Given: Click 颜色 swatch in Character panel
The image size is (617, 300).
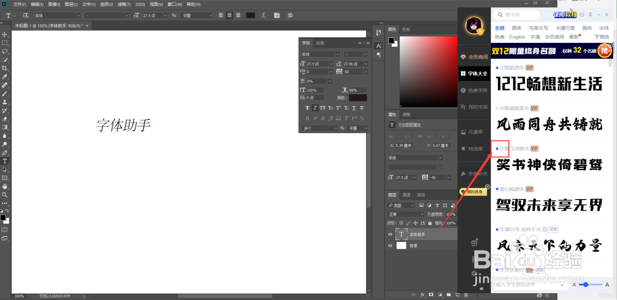Looking at the screenshot, I should (x=358, y=98).
